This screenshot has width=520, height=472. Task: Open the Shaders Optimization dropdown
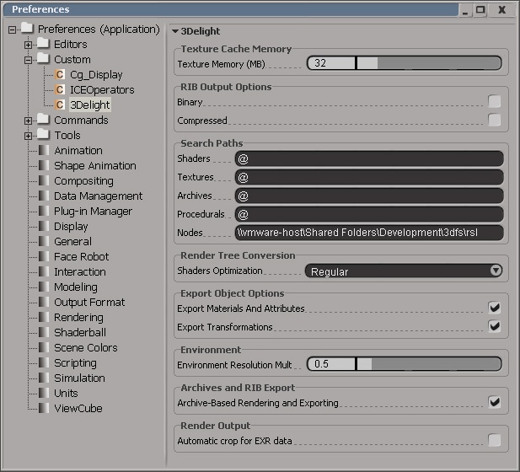point(404,271)
